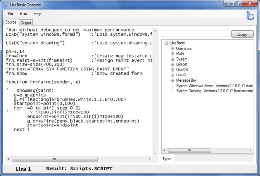Select the System tree item
260x176 pixels.
(x=182, y=59)
